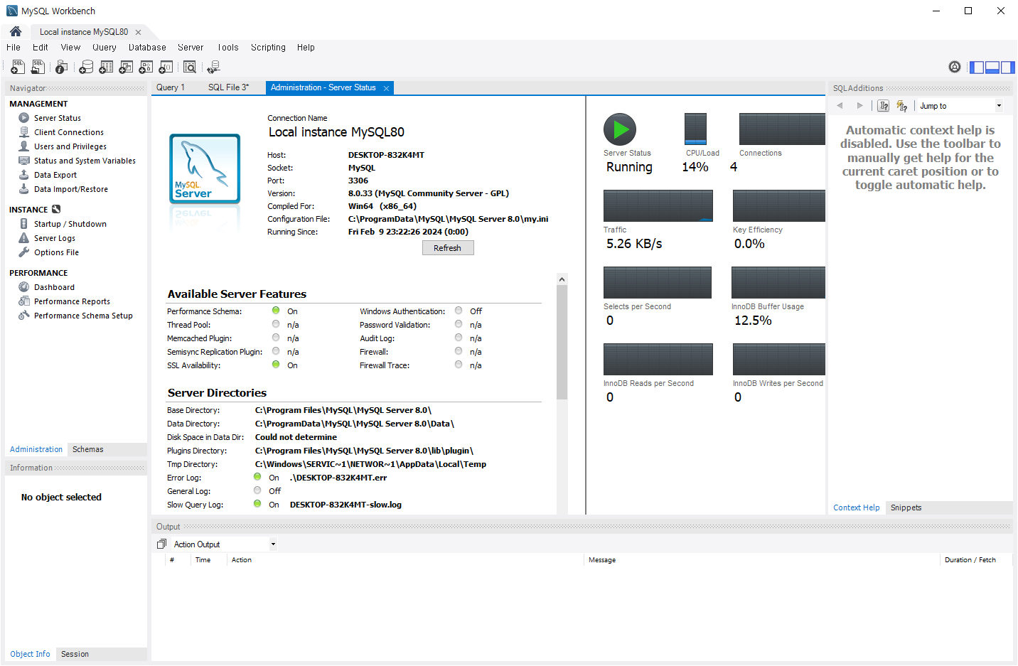Go to the Workbench home screen
Viewport: 1018px width, 666px height.
(16, 31)
